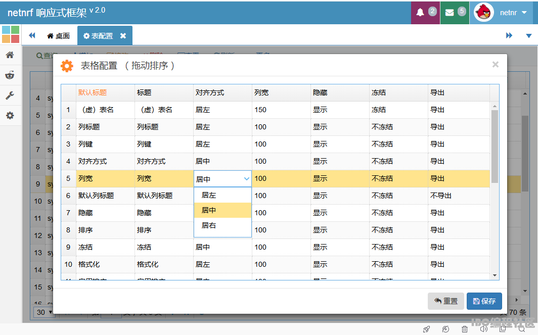The width and height of the screenshot is (538, 335).
Task: Click the four-color grid logo icon
Action: 11,34
